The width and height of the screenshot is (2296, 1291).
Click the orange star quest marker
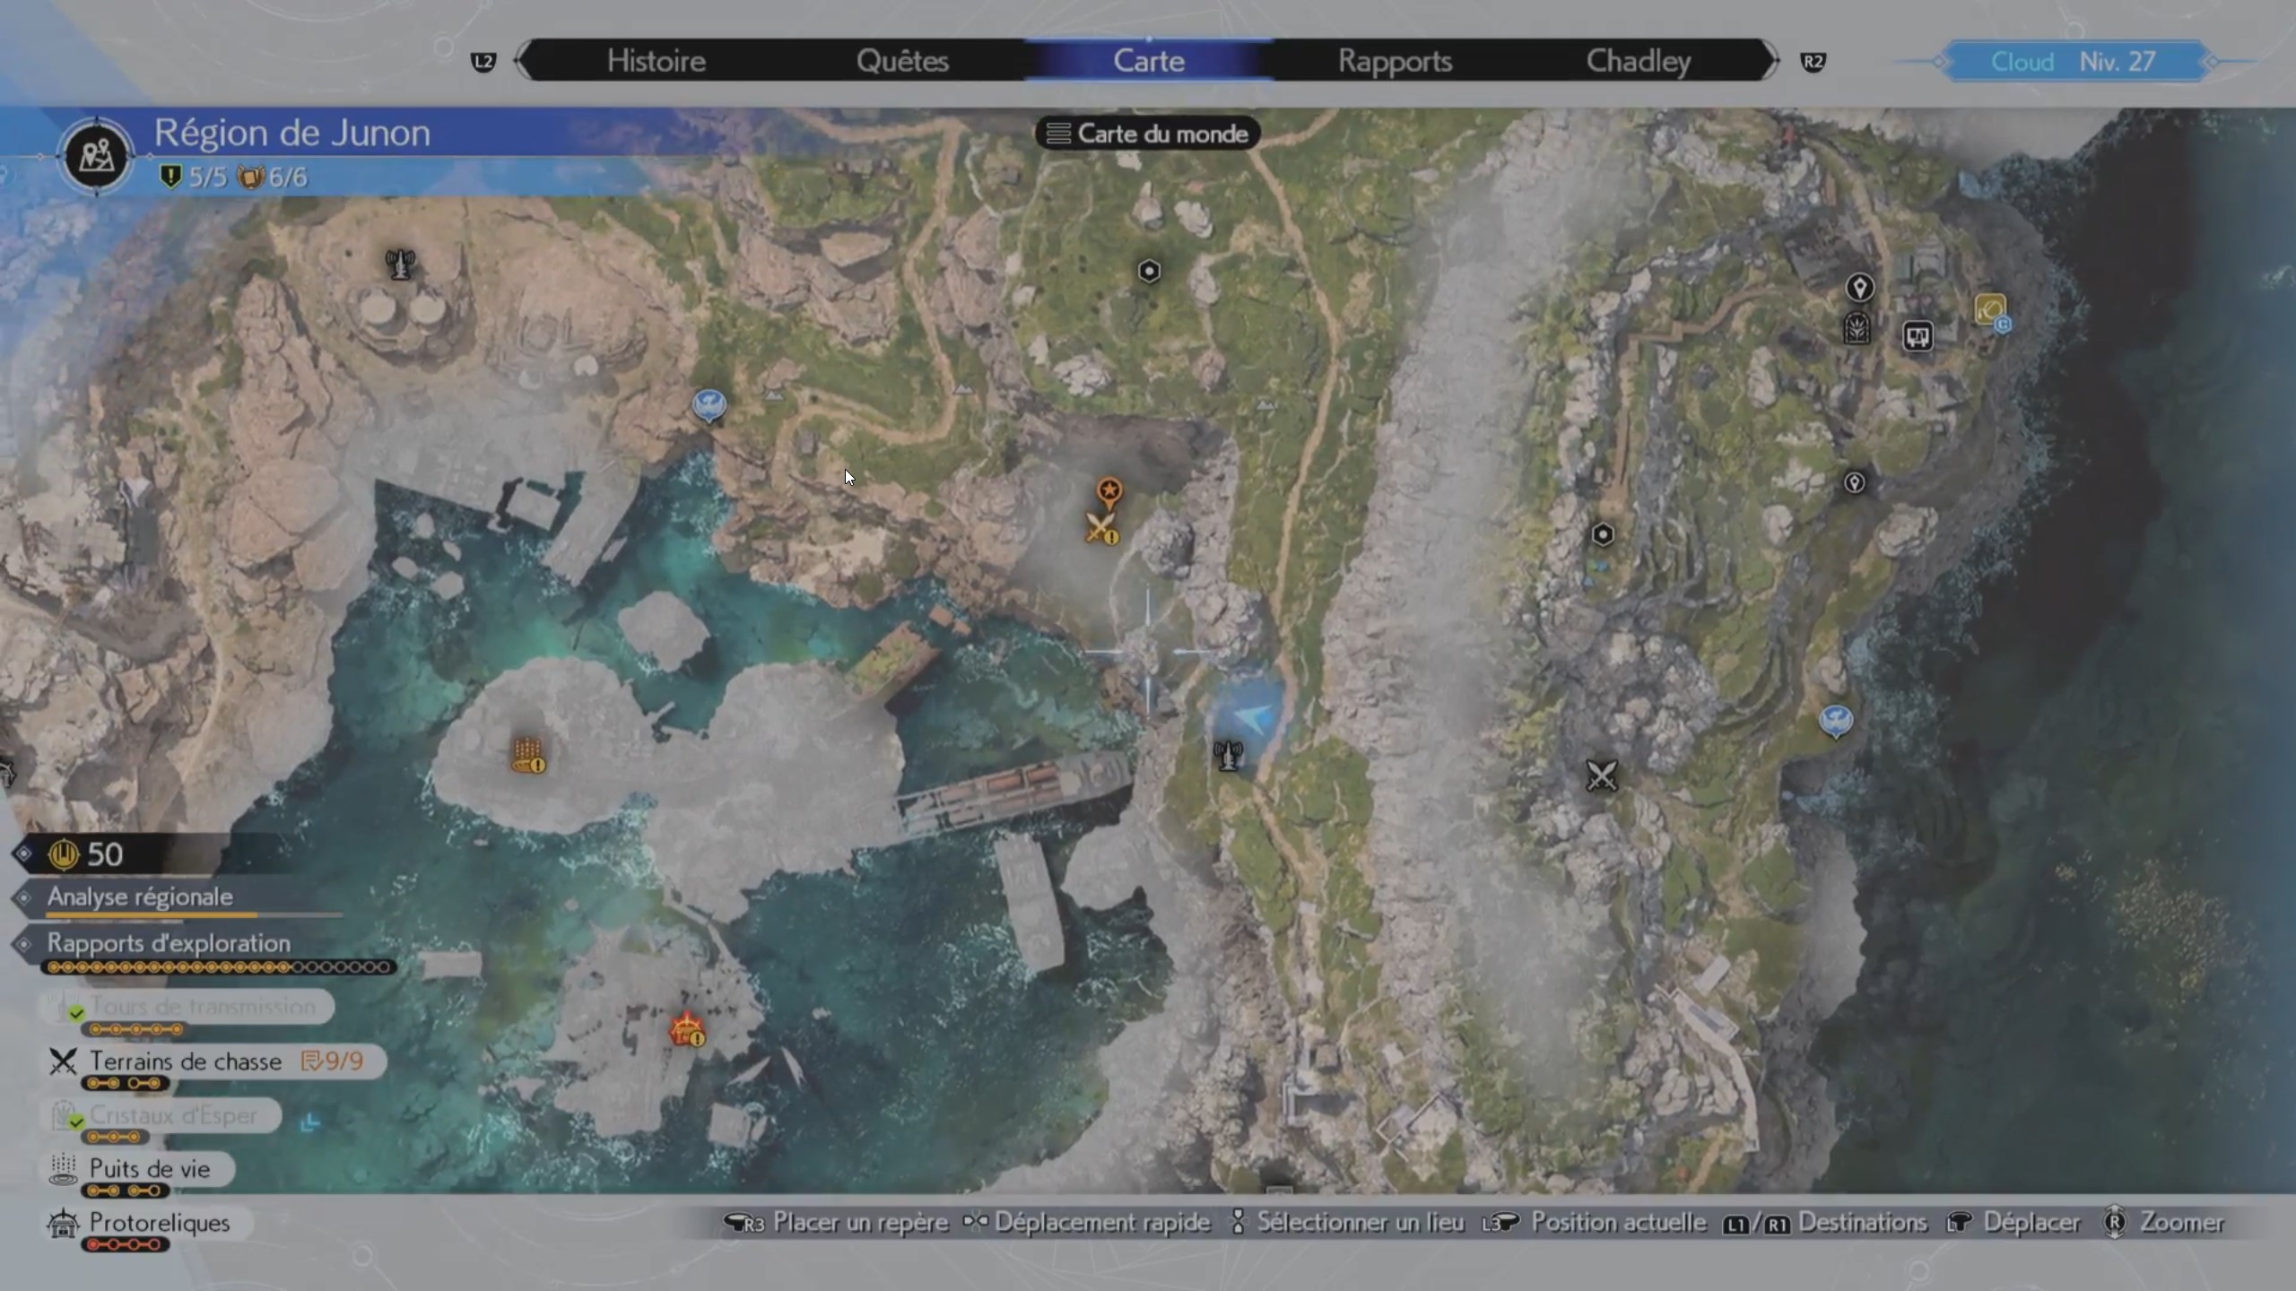coord(1109,491)
